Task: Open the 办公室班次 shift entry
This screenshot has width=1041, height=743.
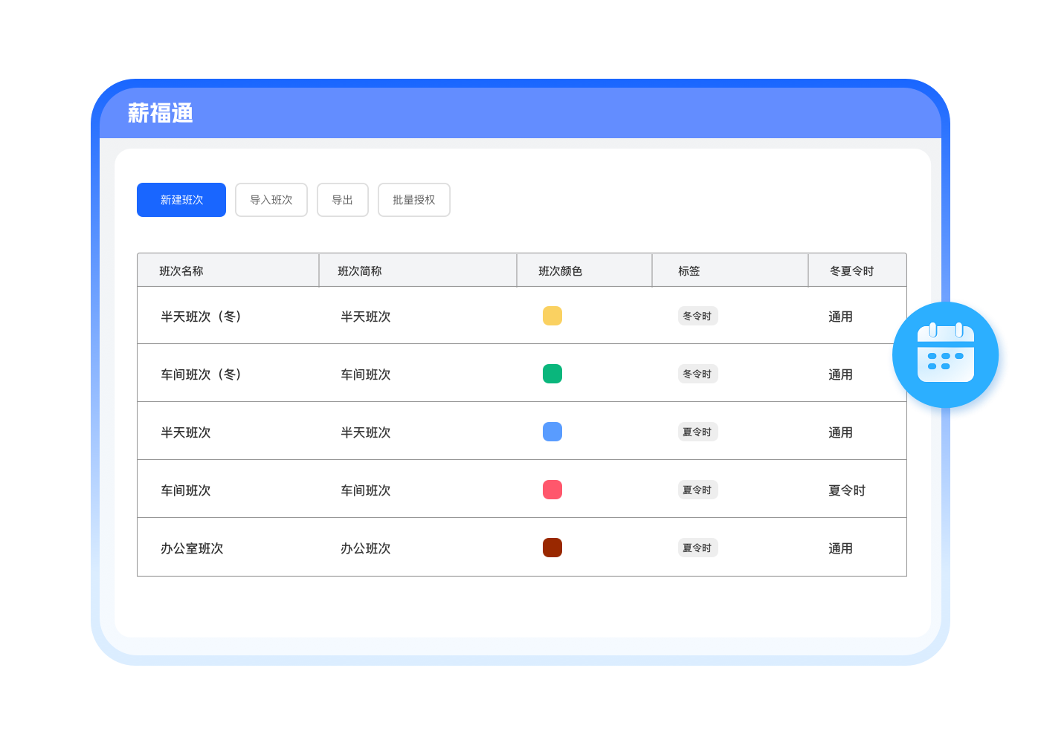Action: [x=192, y=548]
